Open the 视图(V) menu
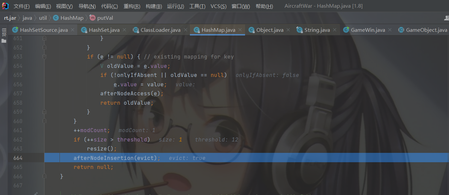Screen dimensions: 449x195 click(65, 6)
